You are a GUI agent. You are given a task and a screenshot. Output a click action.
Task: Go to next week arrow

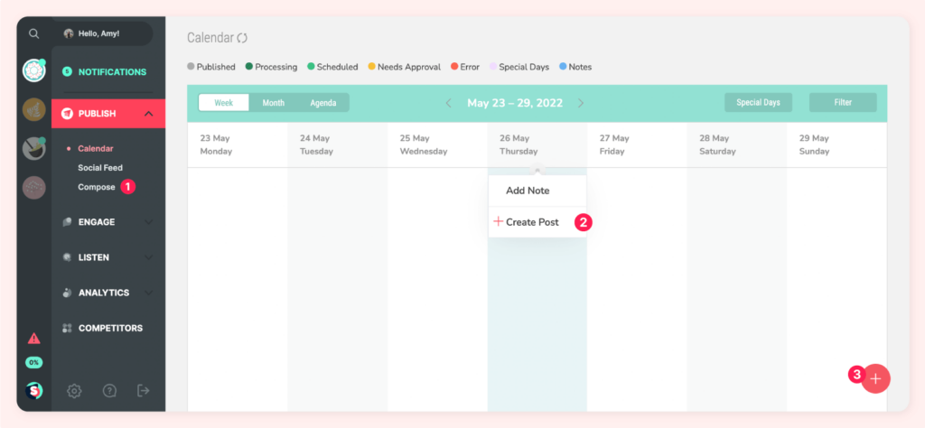pos(581,103)
